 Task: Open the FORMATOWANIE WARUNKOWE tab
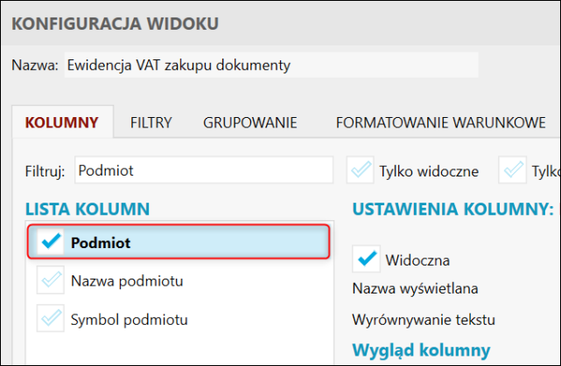click(x=441, y=122)
